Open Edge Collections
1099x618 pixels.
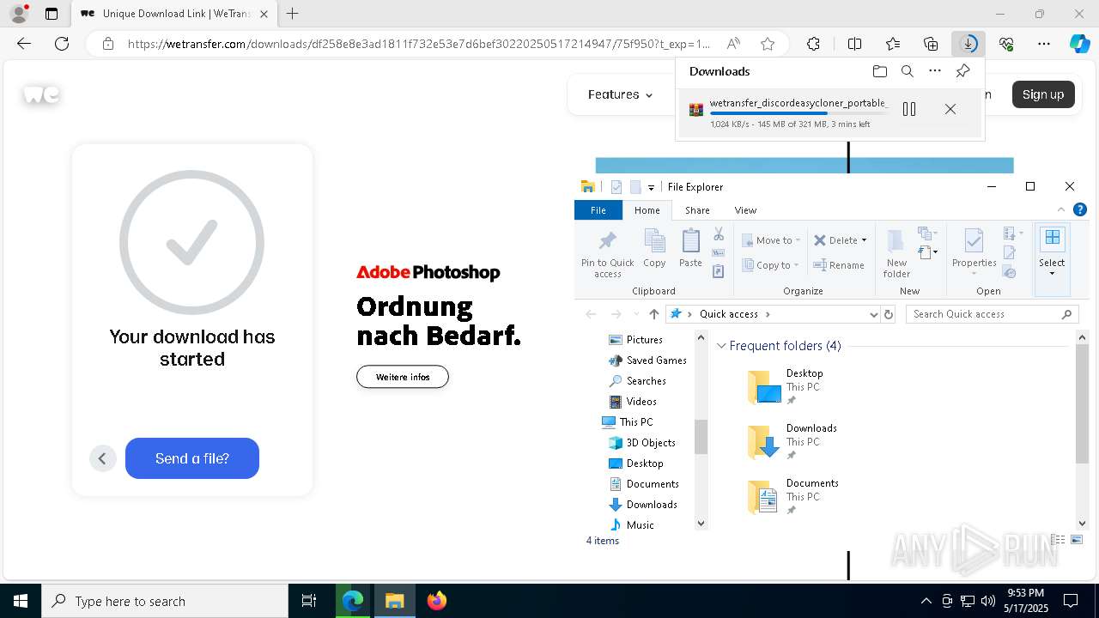tap(931, 44)
